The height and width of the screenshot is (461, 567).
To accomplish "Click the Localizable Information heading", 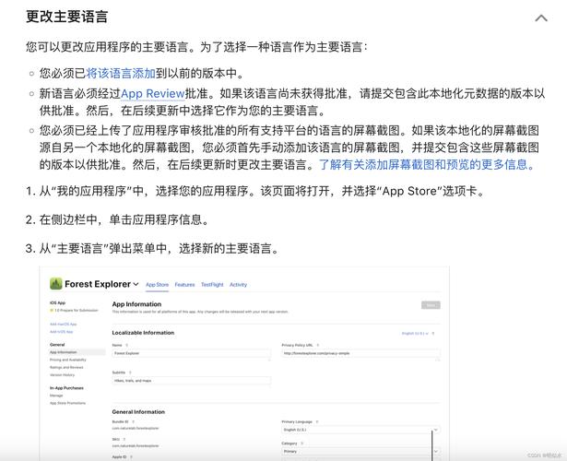I will tap(143, 333).
